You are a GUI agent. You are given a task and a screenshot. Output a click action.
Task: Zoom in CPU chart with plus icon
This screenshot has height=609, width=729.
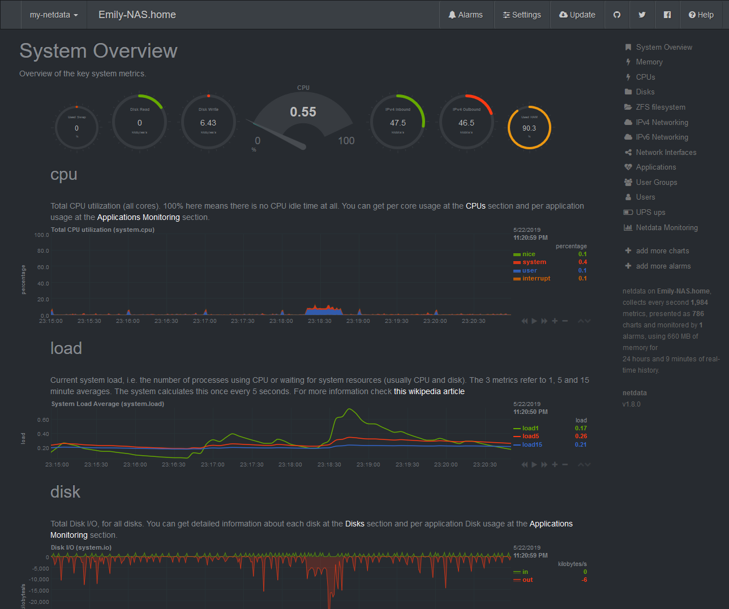(x=555, y=321)
